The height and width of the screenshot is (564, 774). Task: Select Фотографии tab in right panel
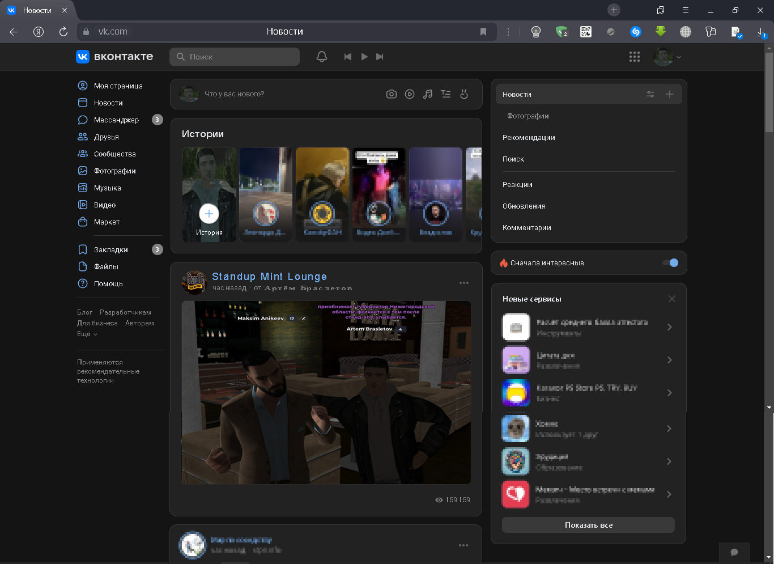click(x=528, y=116)
